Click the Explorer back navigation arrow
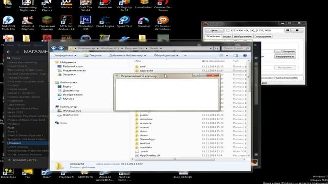 (54, 49)
